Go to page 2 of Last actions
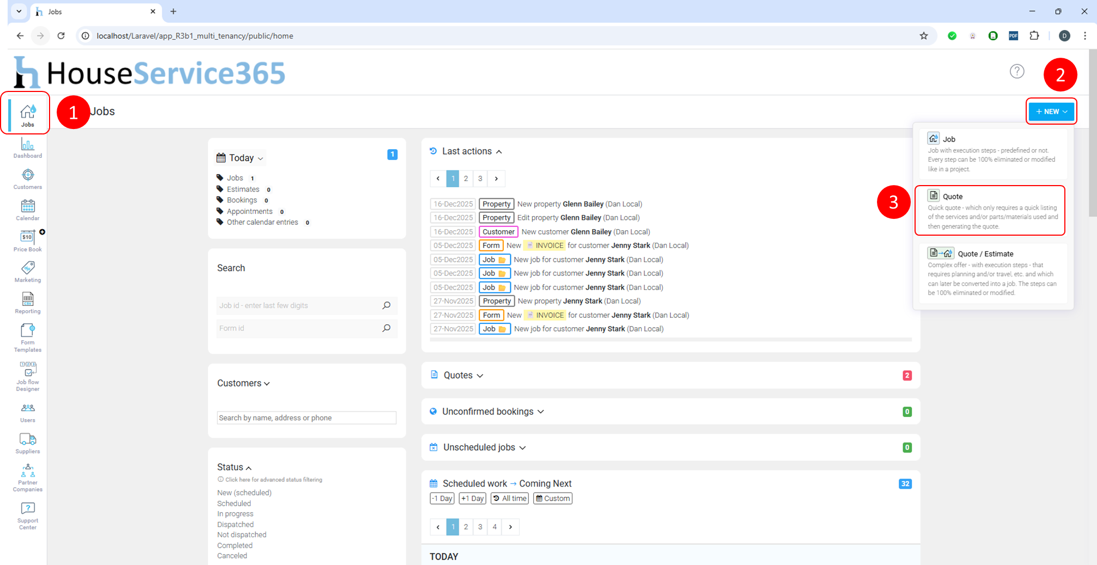 pos(466,179)
